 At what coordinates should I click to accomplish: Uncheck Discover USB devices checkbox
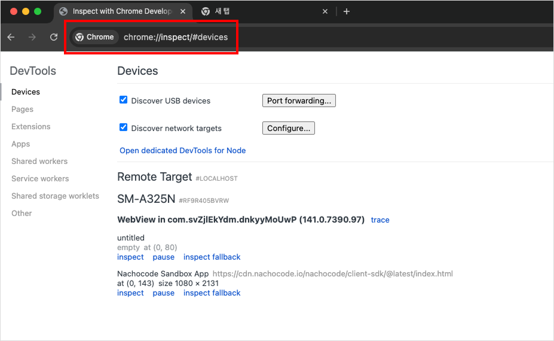pyautogui.click(x=123, y=100)
